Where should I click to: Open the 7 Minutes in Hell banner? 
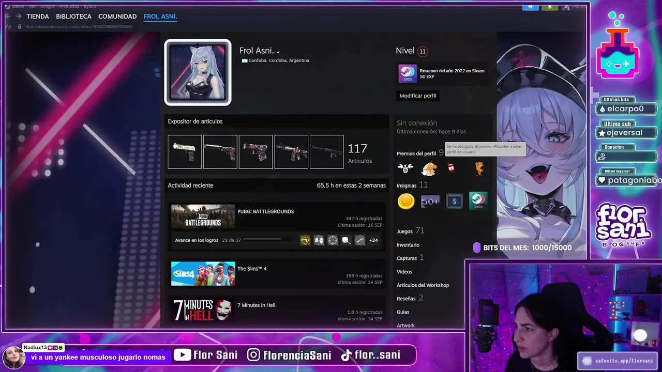[x=203, y=310]
